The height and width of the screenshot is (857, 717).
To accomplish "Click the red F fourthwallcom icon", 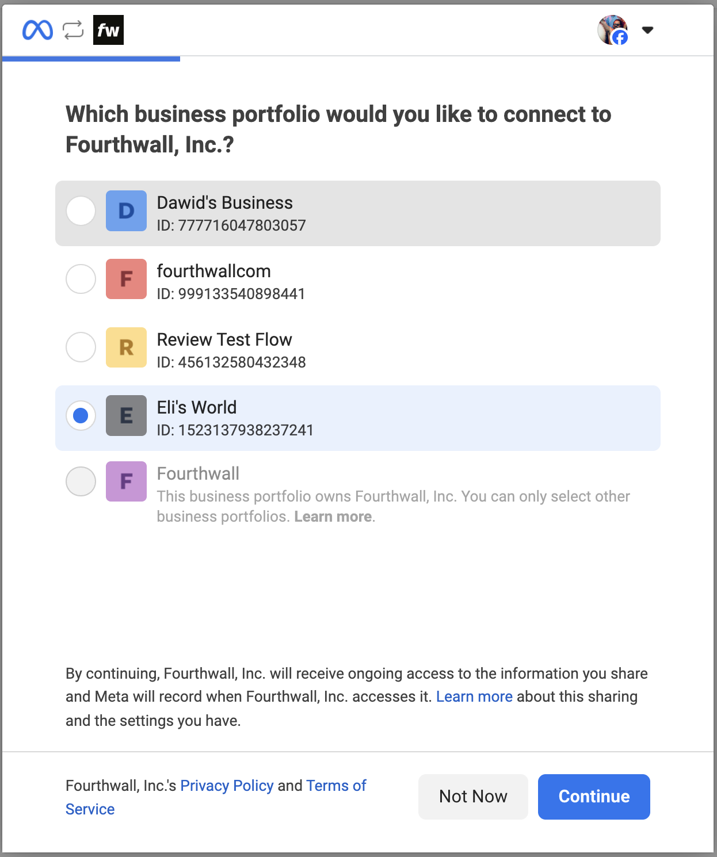I will pyautogui.click(x=126, y=279).
